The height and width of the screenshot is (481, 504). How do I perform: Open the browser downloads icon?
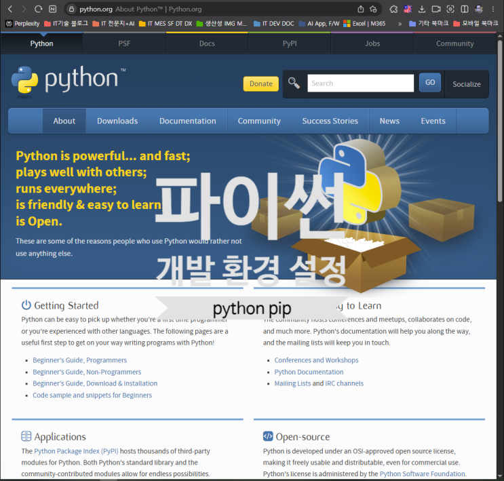[x=422, y=9]
